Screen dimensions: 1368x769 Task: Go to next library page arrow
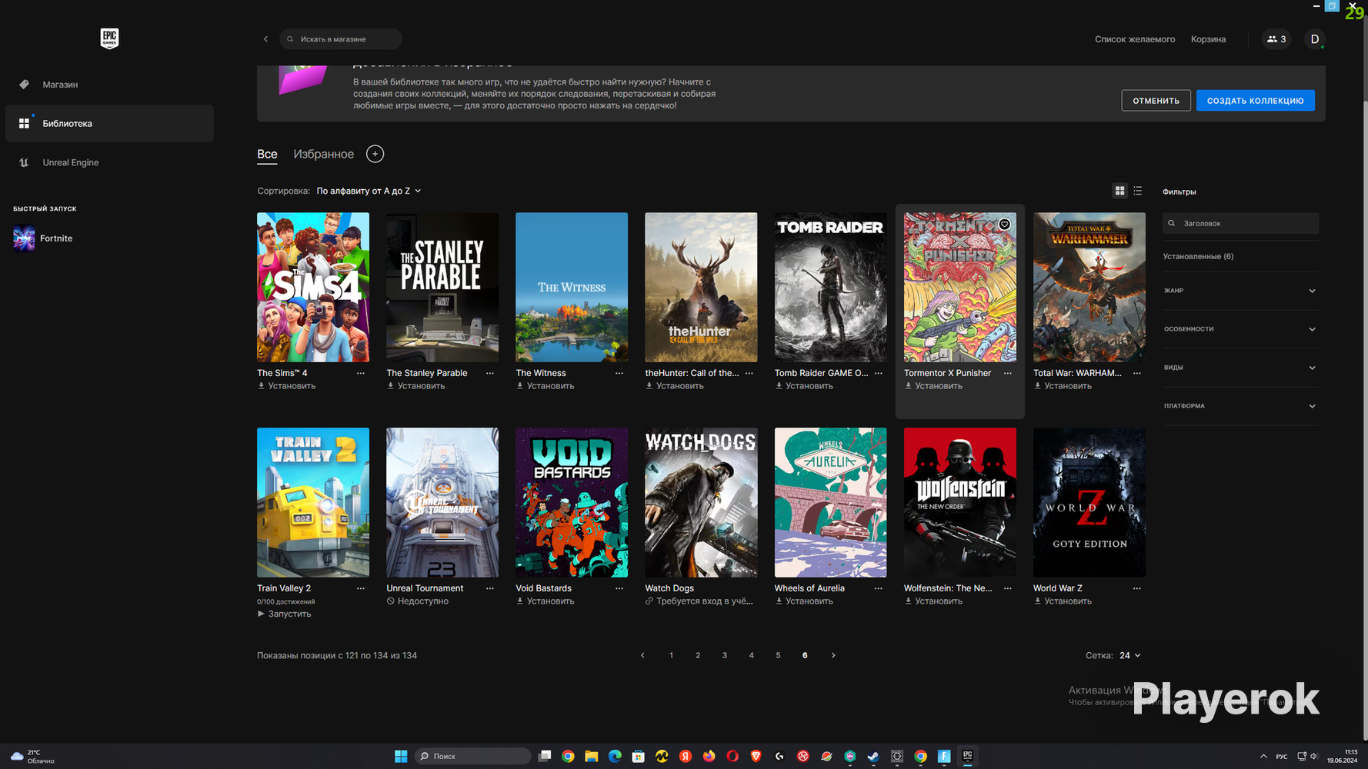pyautogui.click(x=833, y=655)
